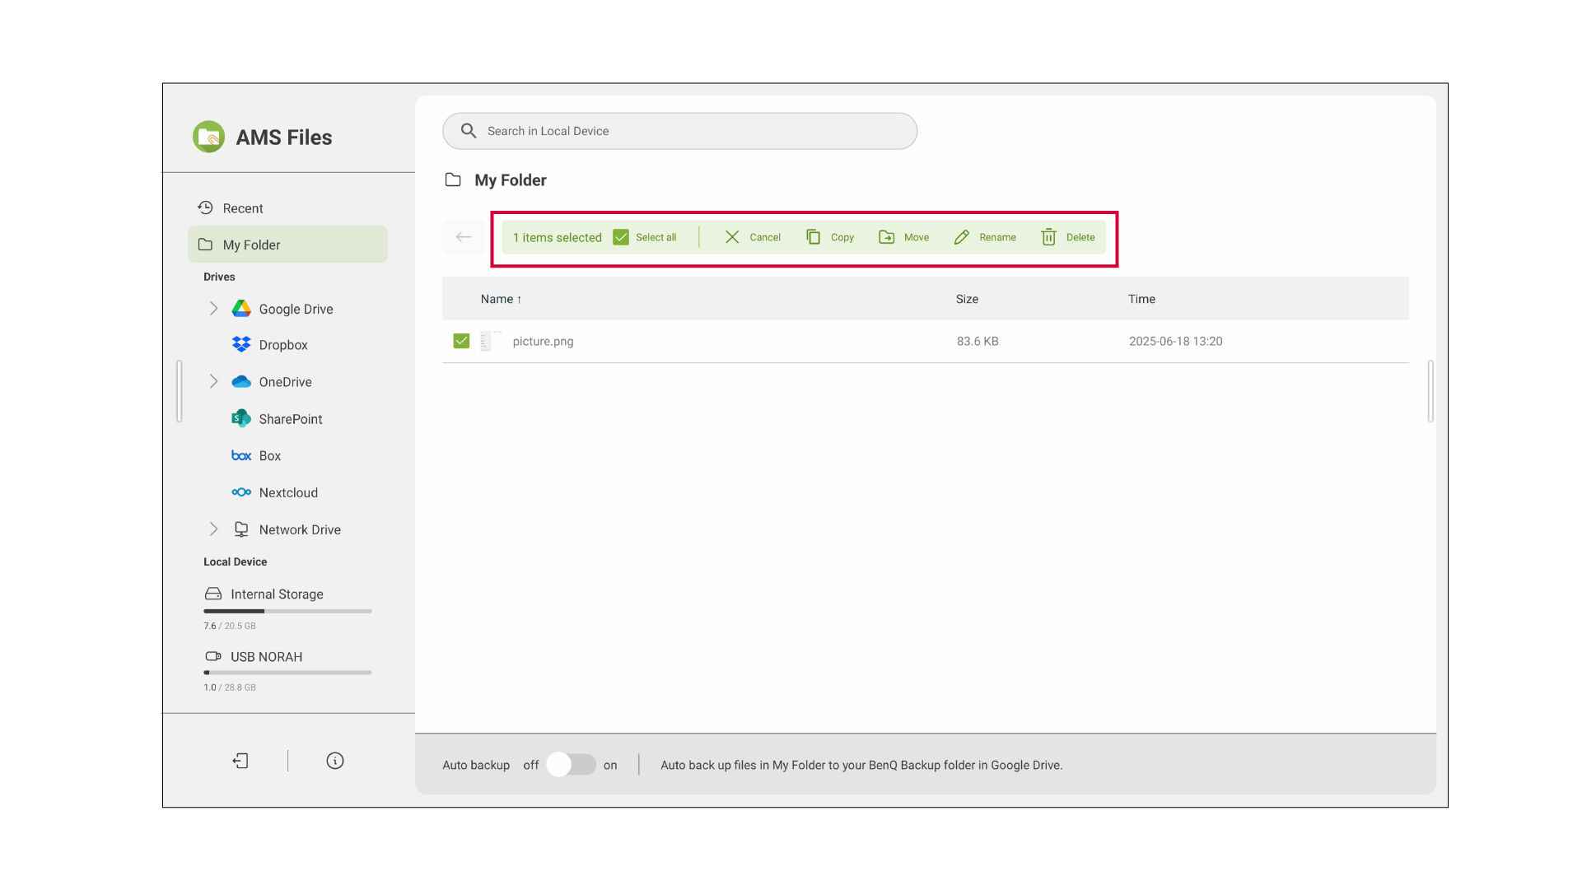Uncheck the picture.png checkbox
Image resolution: width=1582 pixels, height=890 pixels.
pos(461,341)
